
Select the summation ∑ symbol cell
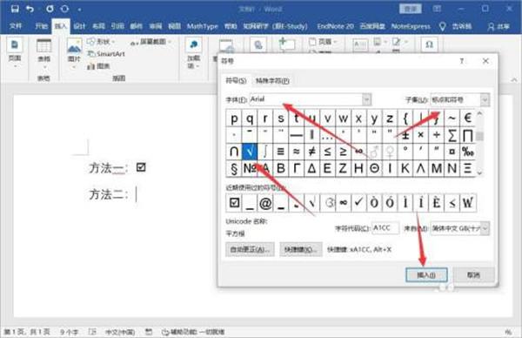452,135
